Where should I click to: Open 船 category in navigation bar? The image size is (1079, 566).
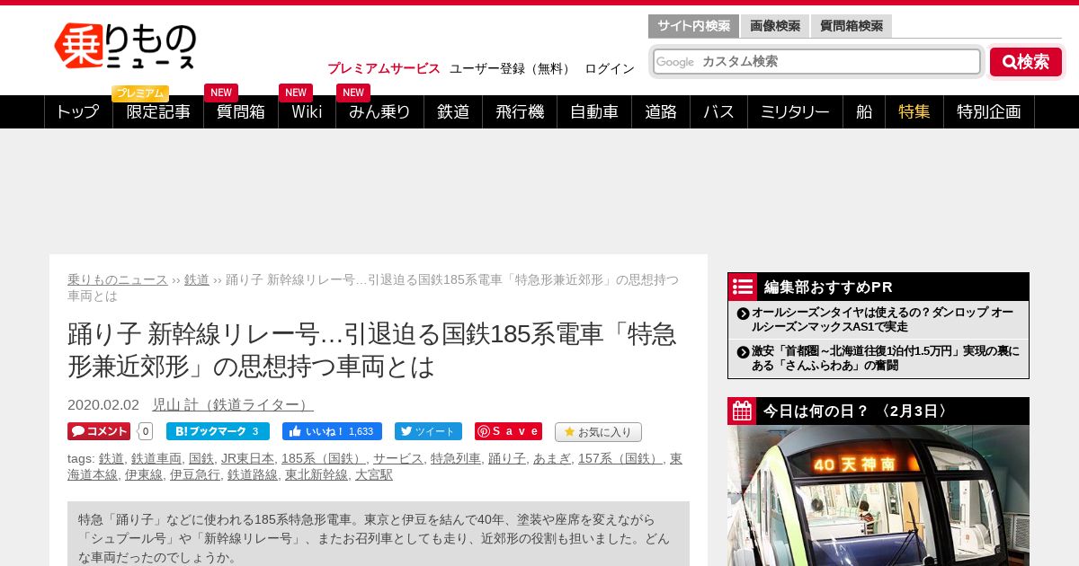(x=864, y=111)
